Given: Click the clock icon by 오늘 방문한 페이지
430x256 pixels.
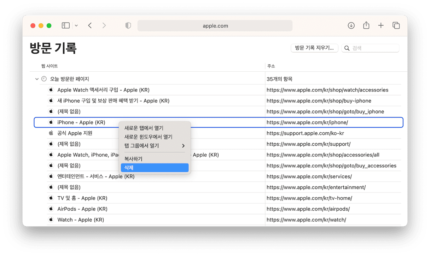Looking at the screenshot, I should 44,79.
